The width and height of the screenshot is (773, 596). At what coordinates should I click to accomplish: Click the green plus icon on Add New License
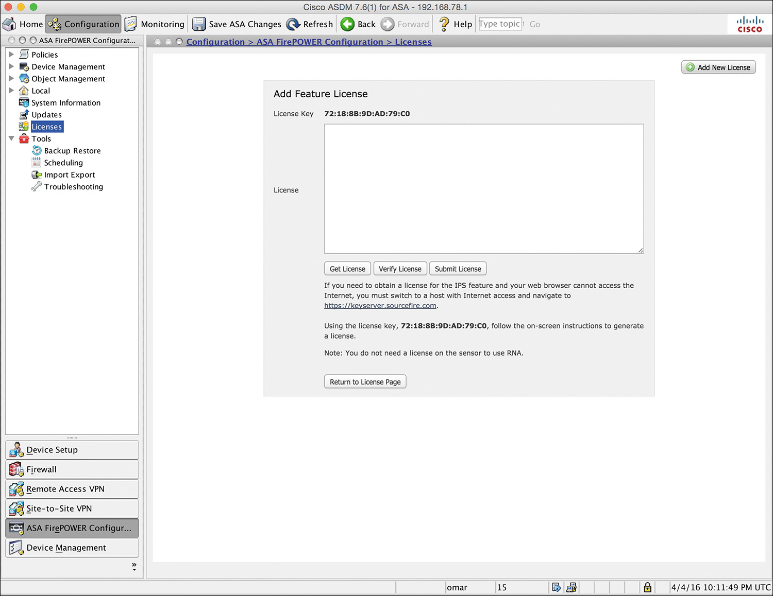690,67
